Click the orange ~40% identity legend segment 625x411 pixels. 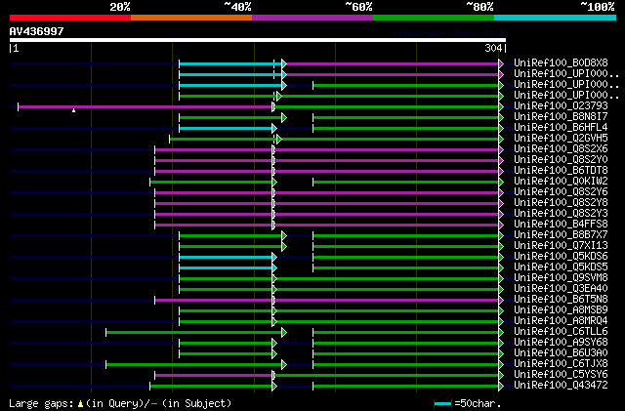(191, 18)
